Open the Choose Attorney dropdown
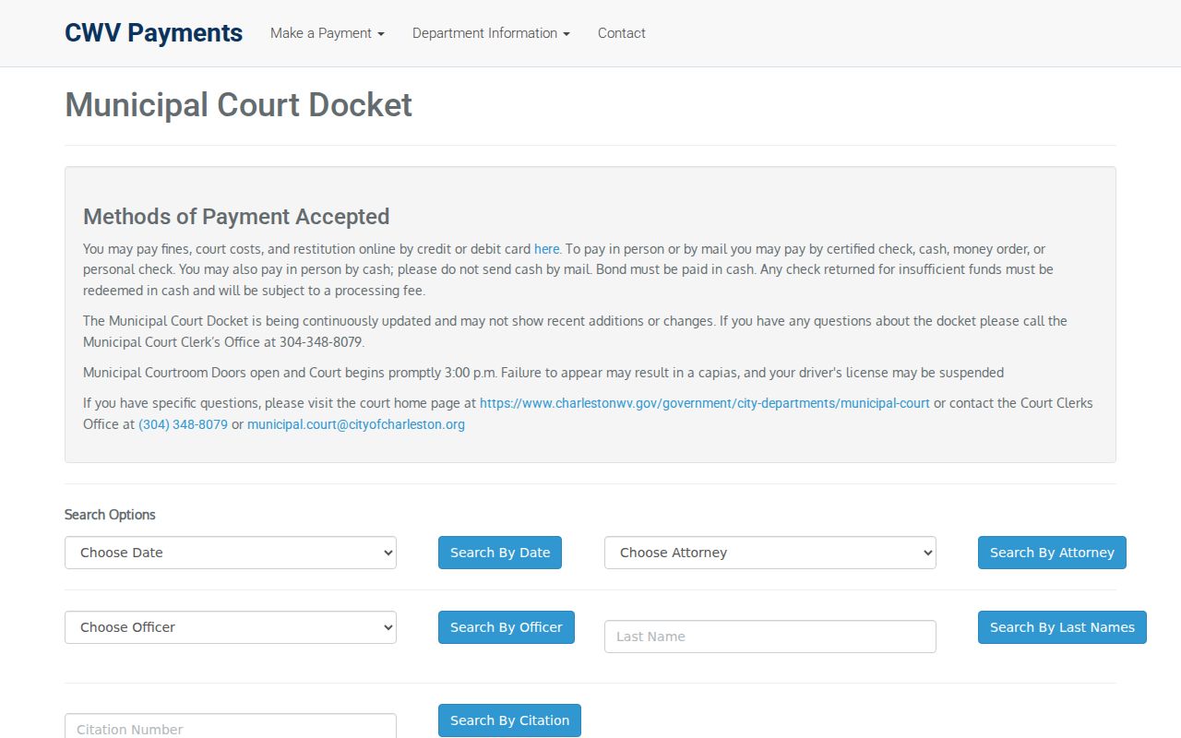1181x738 pixels. [770, 553]
